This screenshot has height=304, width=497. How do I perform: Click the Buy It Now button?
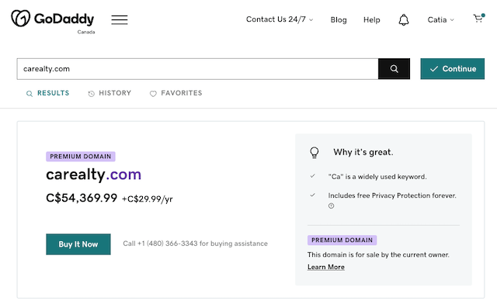point(78,244)
